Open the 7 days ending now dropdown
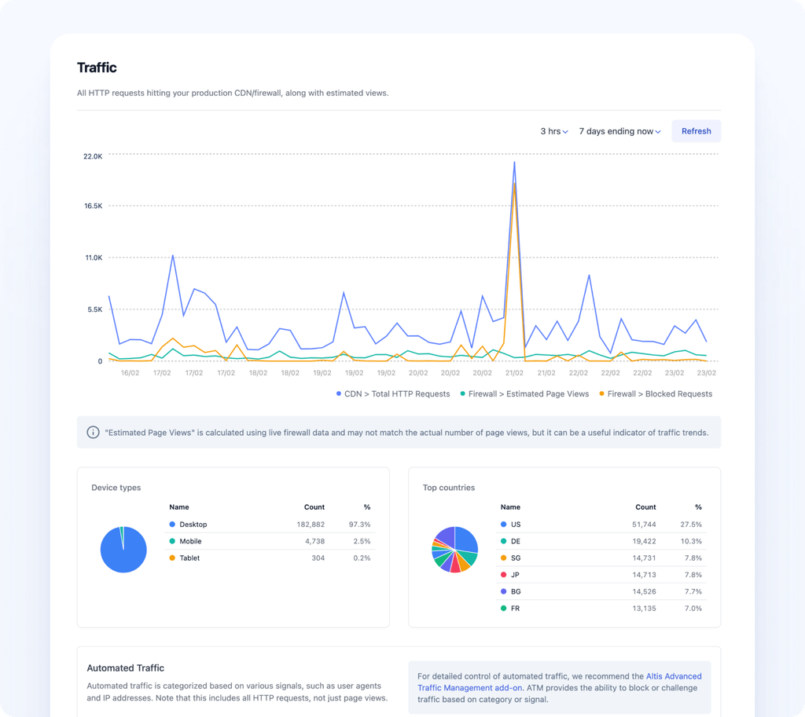This screenshot has width=805, height=717. (x=619, y=131)
